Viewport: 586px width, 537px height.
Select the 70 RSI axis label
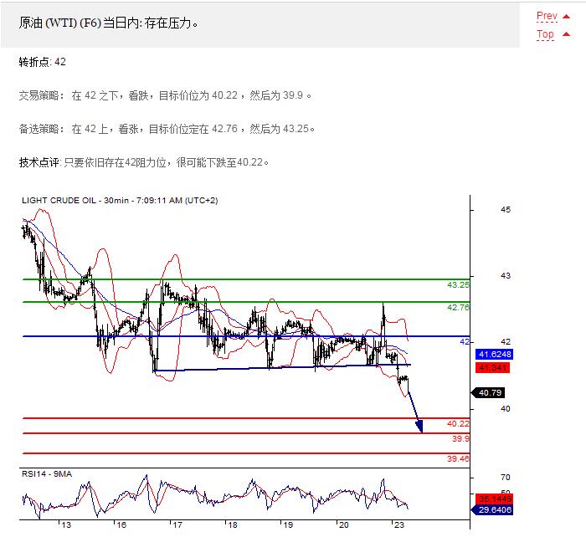[506, 478]
